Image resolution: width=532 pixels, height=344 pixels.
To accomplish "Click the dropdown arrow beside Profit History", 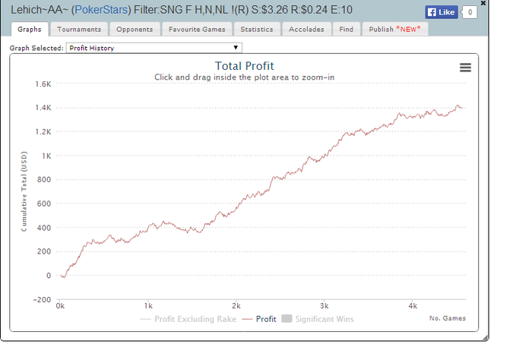I will point(236,48).
